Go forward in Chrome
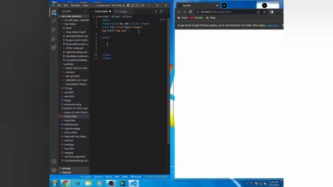 [184, 12]
